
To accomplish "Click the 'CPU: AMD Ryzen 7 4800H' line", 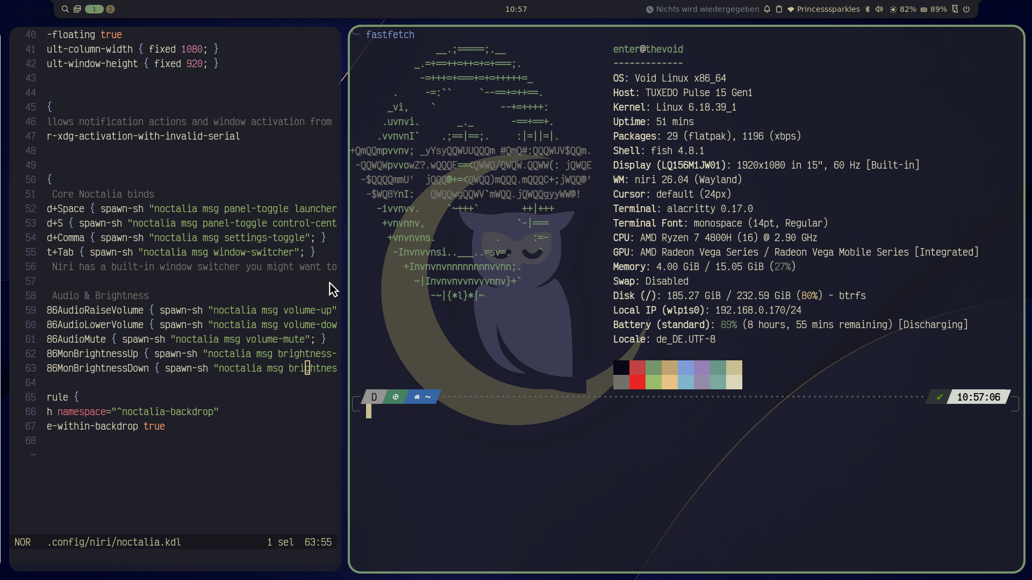I will (715, 238).
